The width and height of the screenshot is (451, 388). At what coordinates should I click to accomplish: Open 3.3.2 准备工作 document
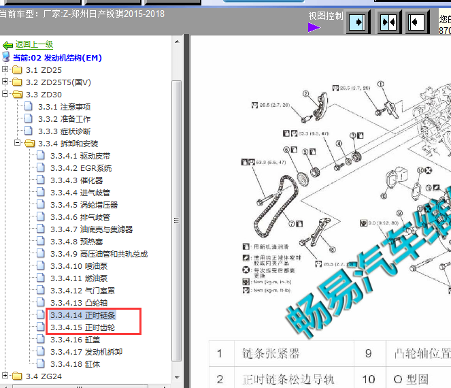(65, 119)
